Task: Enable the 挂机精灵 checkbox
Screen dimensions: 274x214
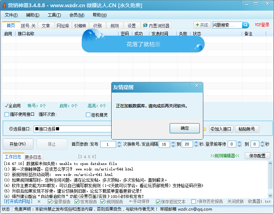Action: click(x=88, y=115)
